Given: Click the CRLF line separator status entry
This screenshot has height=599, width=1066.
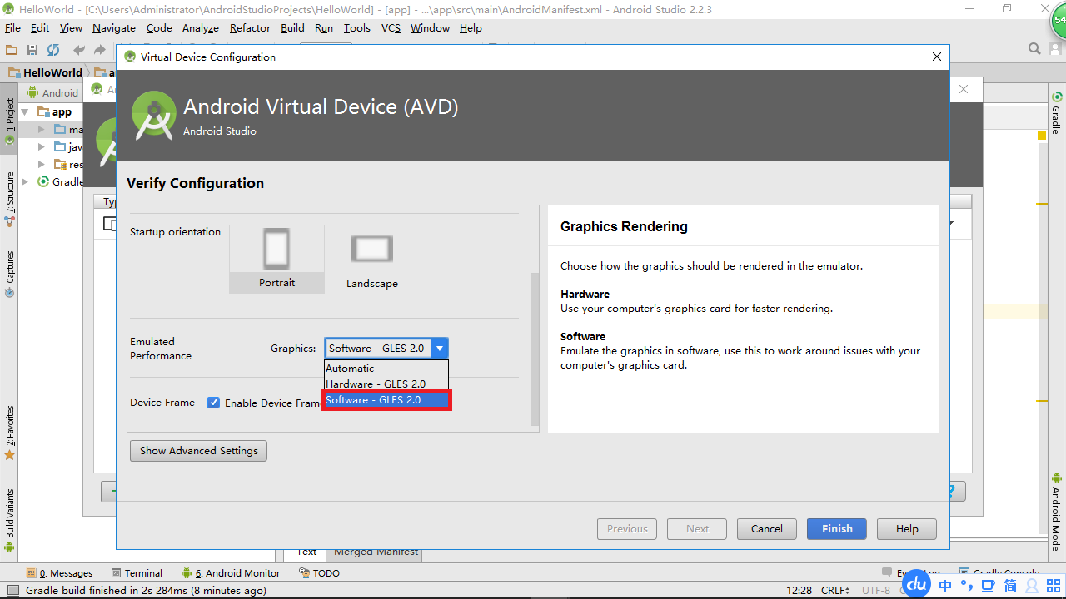Looking at the screenshot, I should 834,590.
